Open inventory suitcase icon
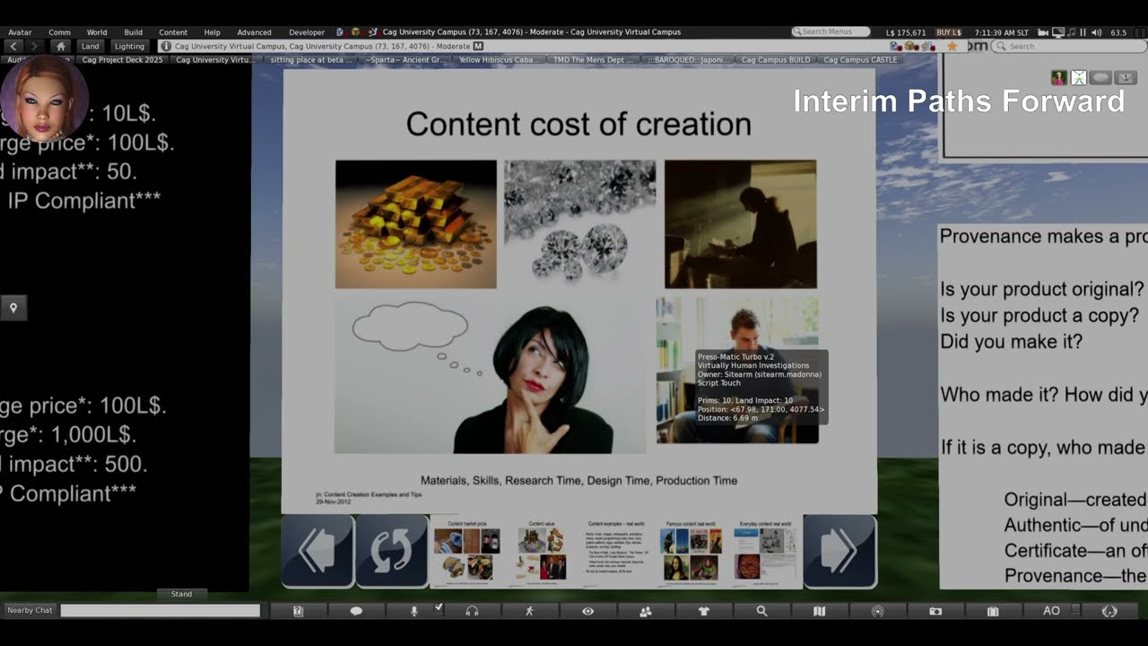Screen dimensions: 1148x646 993,611
